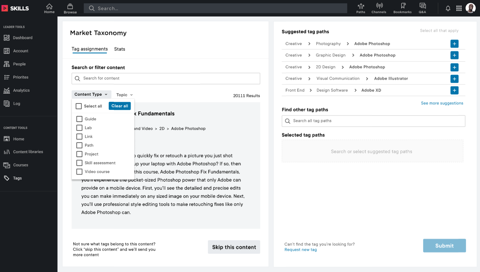480x272 pixels.
Task: Click Front End in tag path
Action: [295, 90]
